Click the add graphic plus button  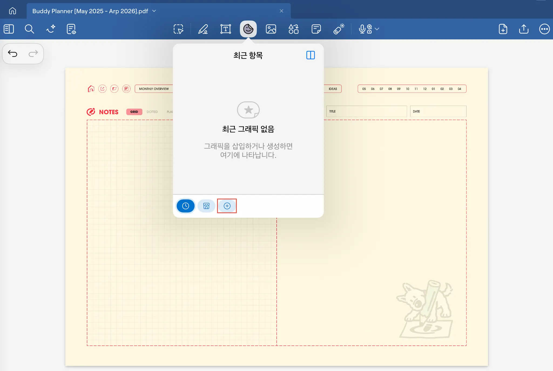coord(227,206)
